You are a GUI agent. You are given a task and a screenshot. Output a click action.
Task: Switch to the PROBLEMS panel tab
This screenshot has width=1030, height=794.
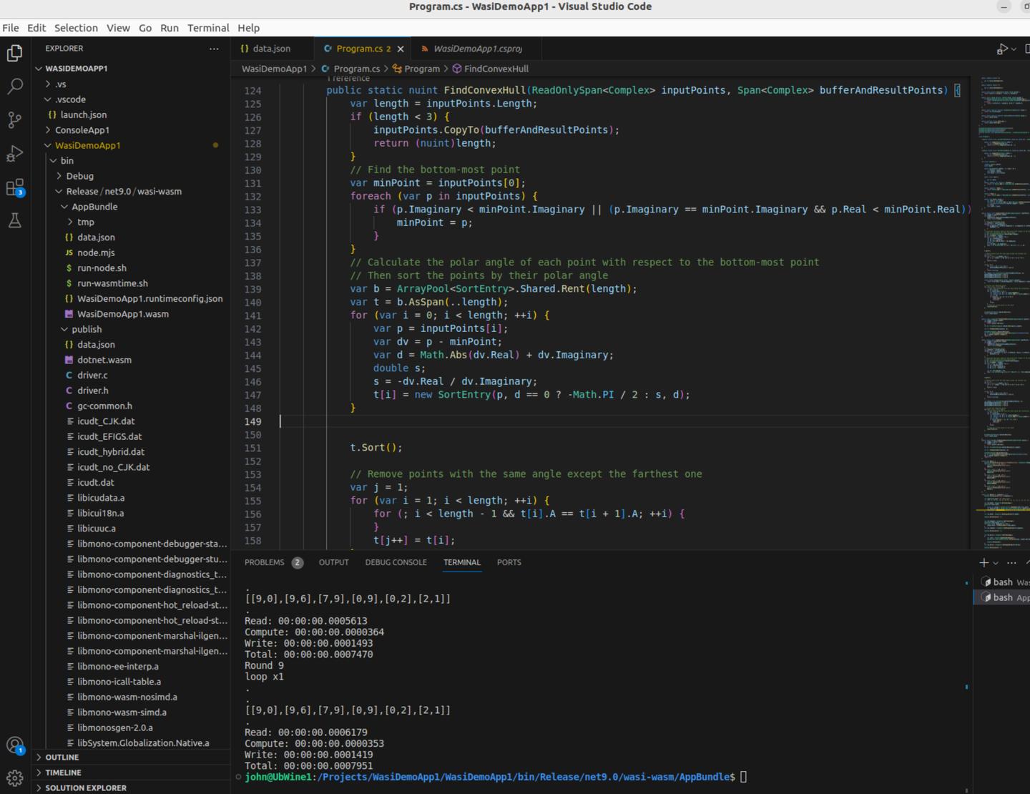(x=265, y=562)
